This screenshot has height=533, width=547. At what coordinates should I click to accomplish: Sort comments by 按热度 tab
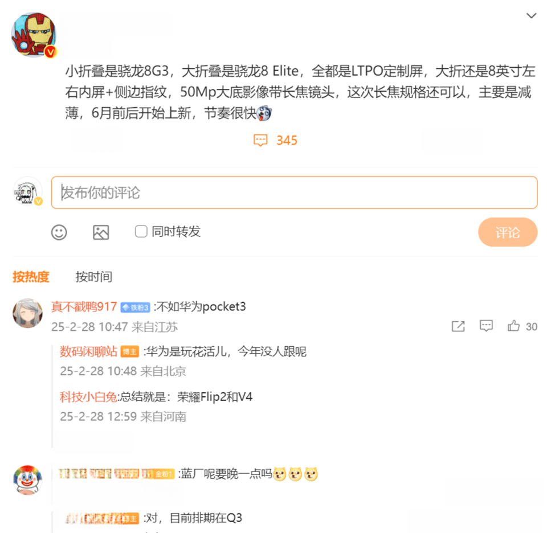(x=31, y=277)
